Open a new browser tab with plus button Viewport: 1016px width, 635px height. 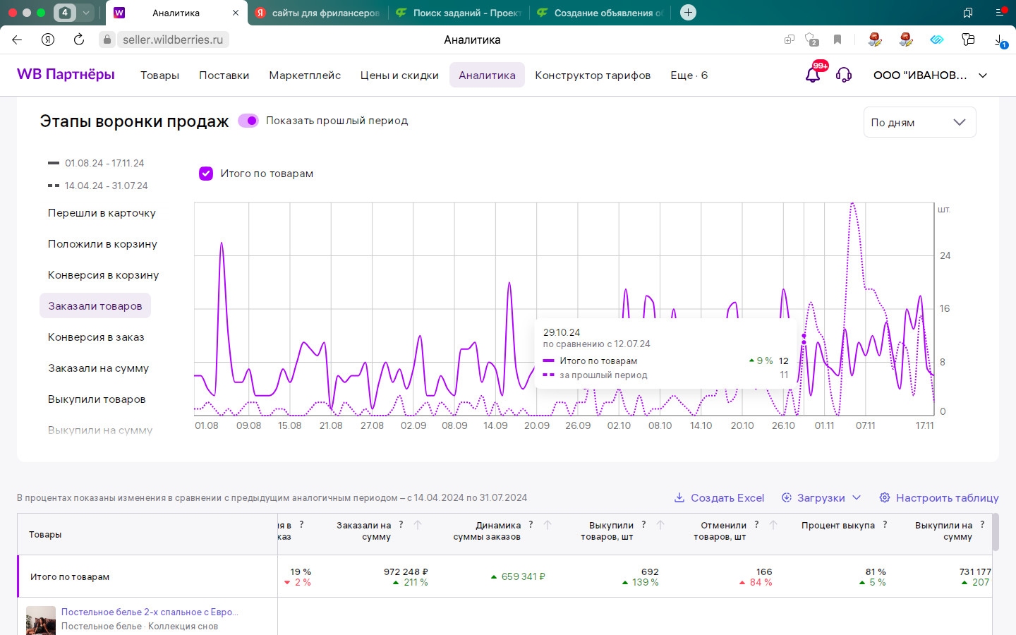(688, 13)
